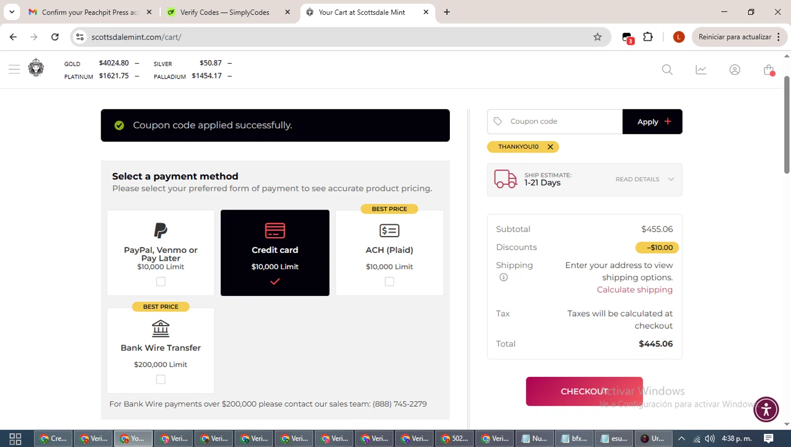
Task: Click the Calculate shipping link
Action: click(634, 290)
